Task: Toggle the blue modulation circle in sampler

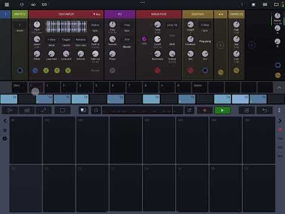Action: click(x=35, y=71)
